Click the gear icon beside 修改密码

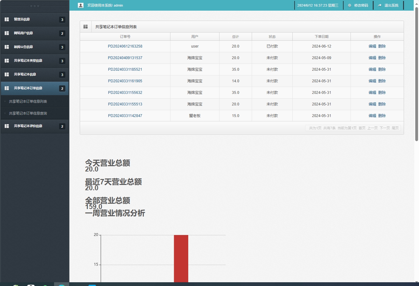(349, 5)
